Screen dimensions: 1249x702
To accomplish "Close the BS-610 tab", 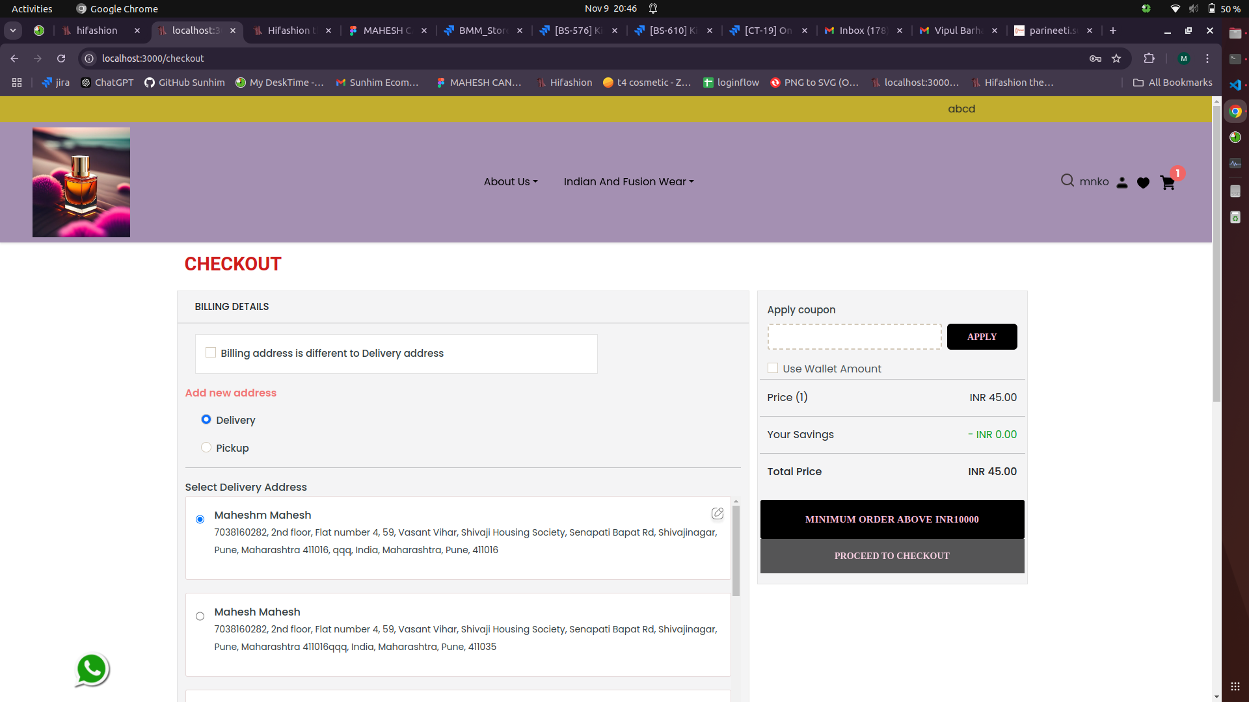I will pyautogui.click(x=710, y=31).
